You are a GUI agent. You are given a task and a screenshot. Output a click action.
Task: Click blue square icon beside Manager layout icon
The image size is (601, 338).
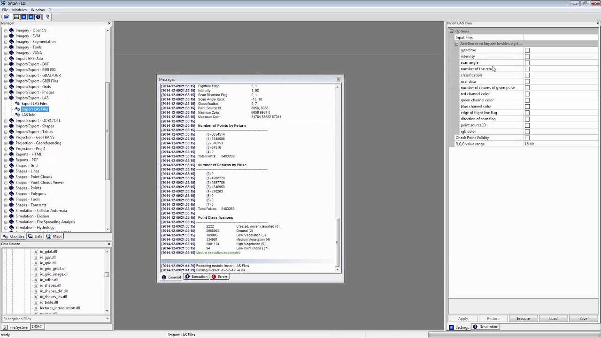[23, 17]
